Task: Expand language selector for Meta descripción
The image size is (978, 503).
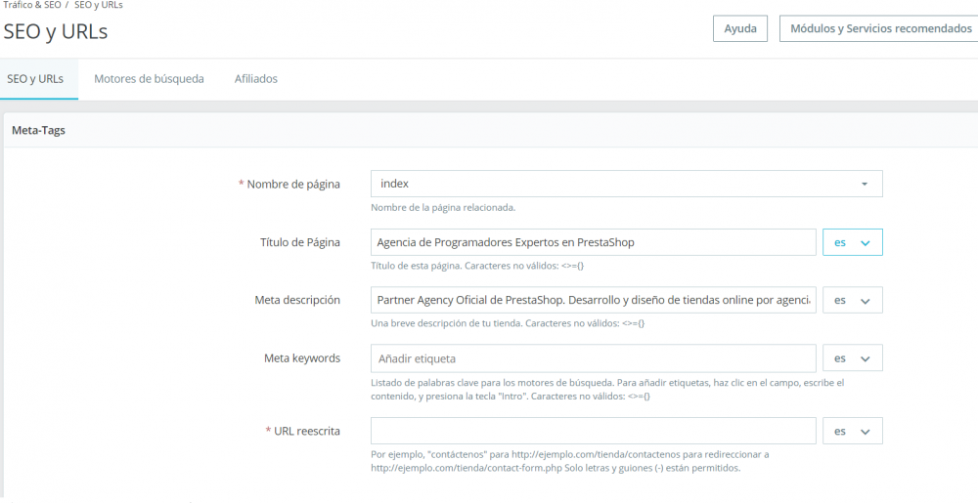Action: point(853,301)
